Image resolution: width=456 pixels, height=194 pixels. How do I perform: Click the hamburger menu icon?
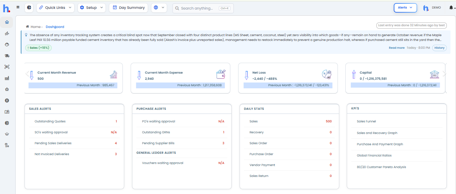click(18, 7)
